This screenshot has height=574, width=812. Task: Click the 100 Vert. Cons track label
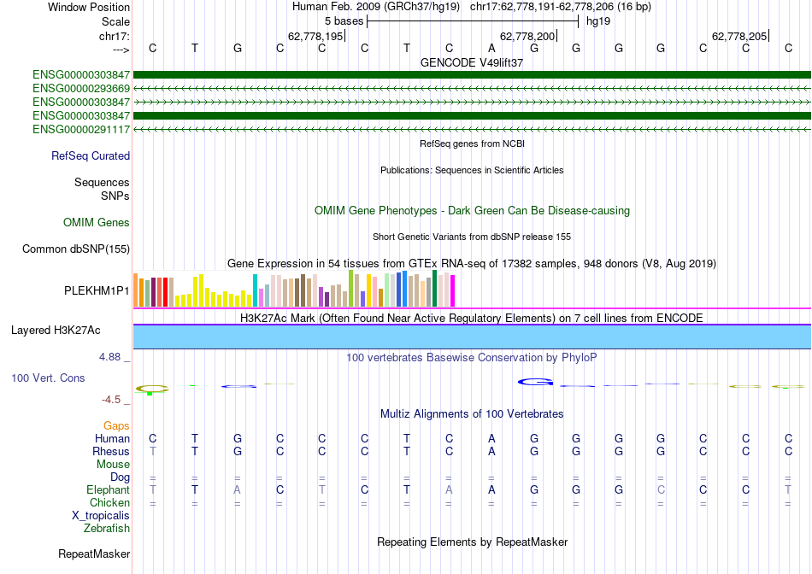coord(48,378)
